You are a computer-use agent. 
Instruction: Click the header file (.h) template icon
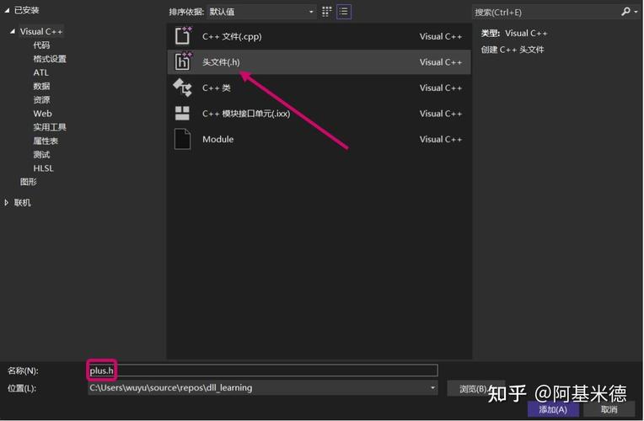183,62
